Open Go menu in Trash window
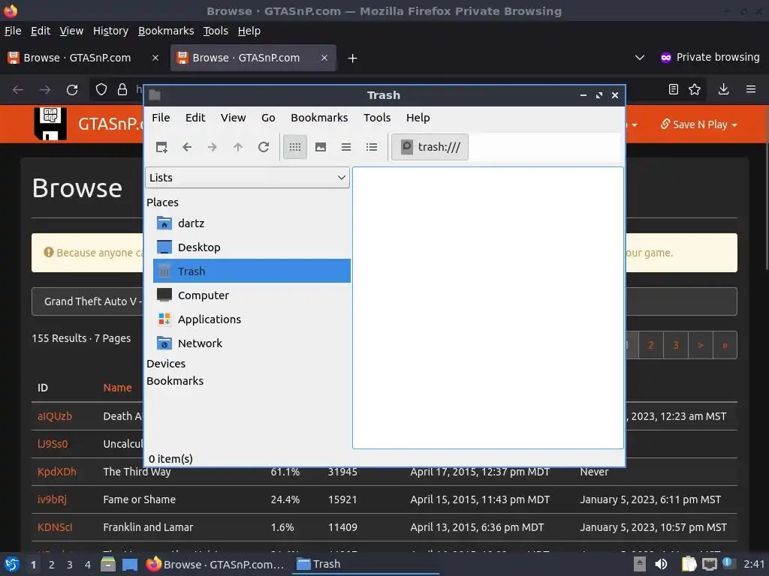 tap(268, 118)
